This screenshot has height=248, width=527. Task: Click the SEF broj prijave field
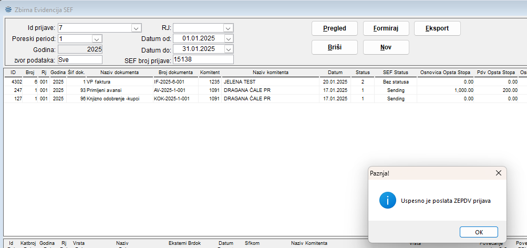(x=202, y=60)
